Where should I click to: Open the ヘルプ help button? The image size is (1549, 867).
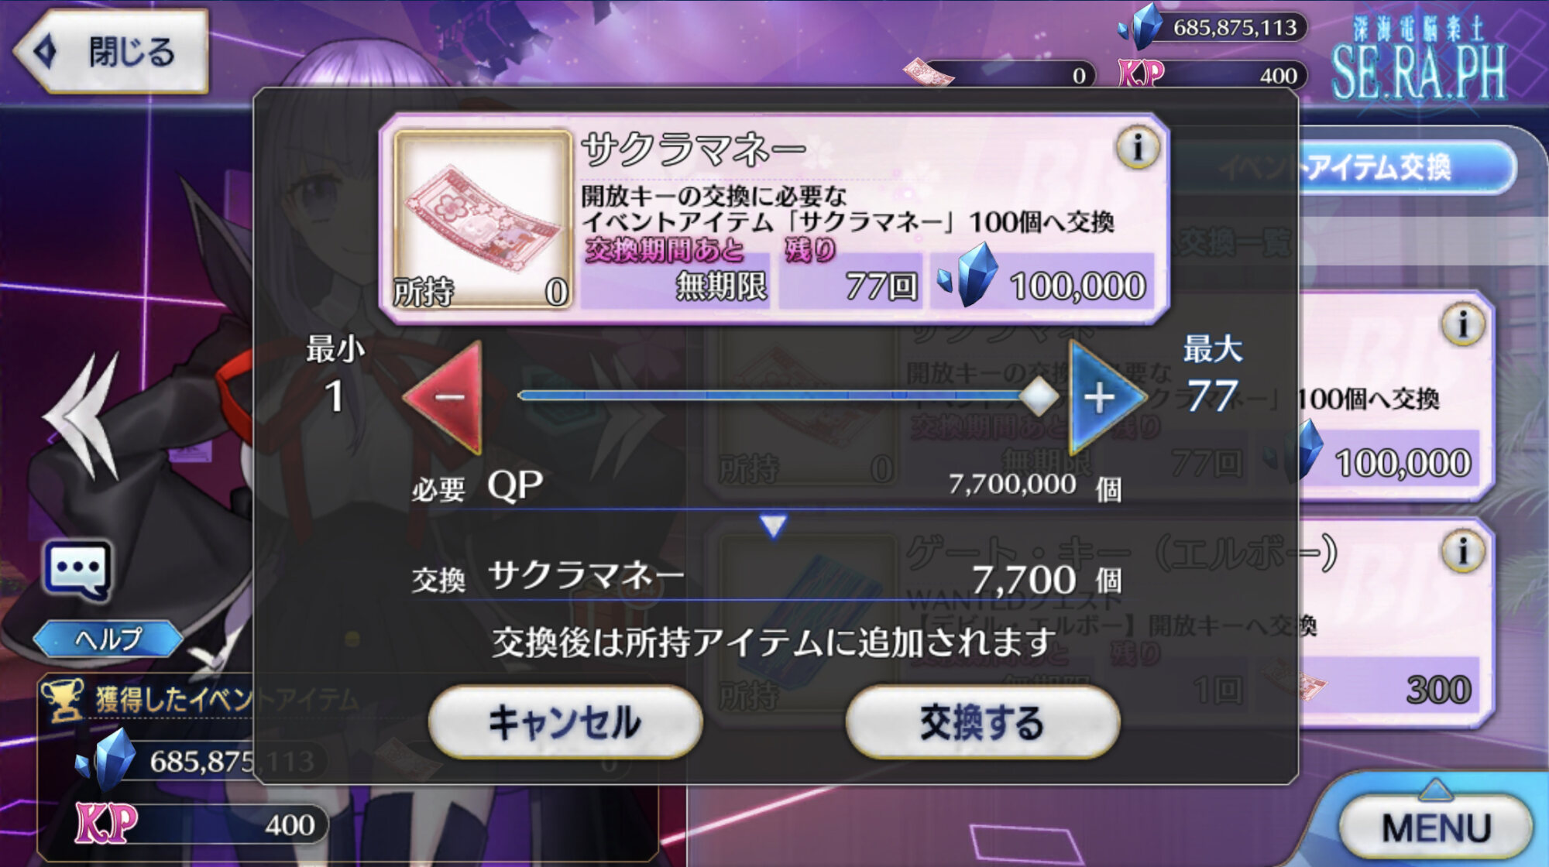click(108, 639)
